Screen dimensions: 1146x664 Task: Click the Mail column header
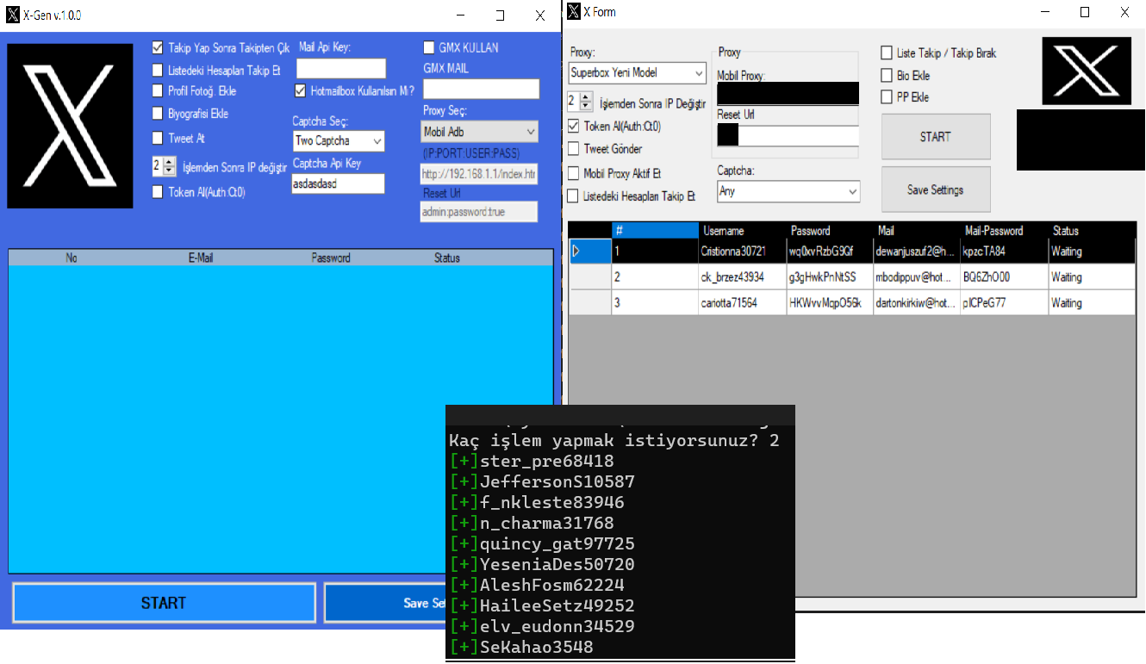[x=917, y=231]
